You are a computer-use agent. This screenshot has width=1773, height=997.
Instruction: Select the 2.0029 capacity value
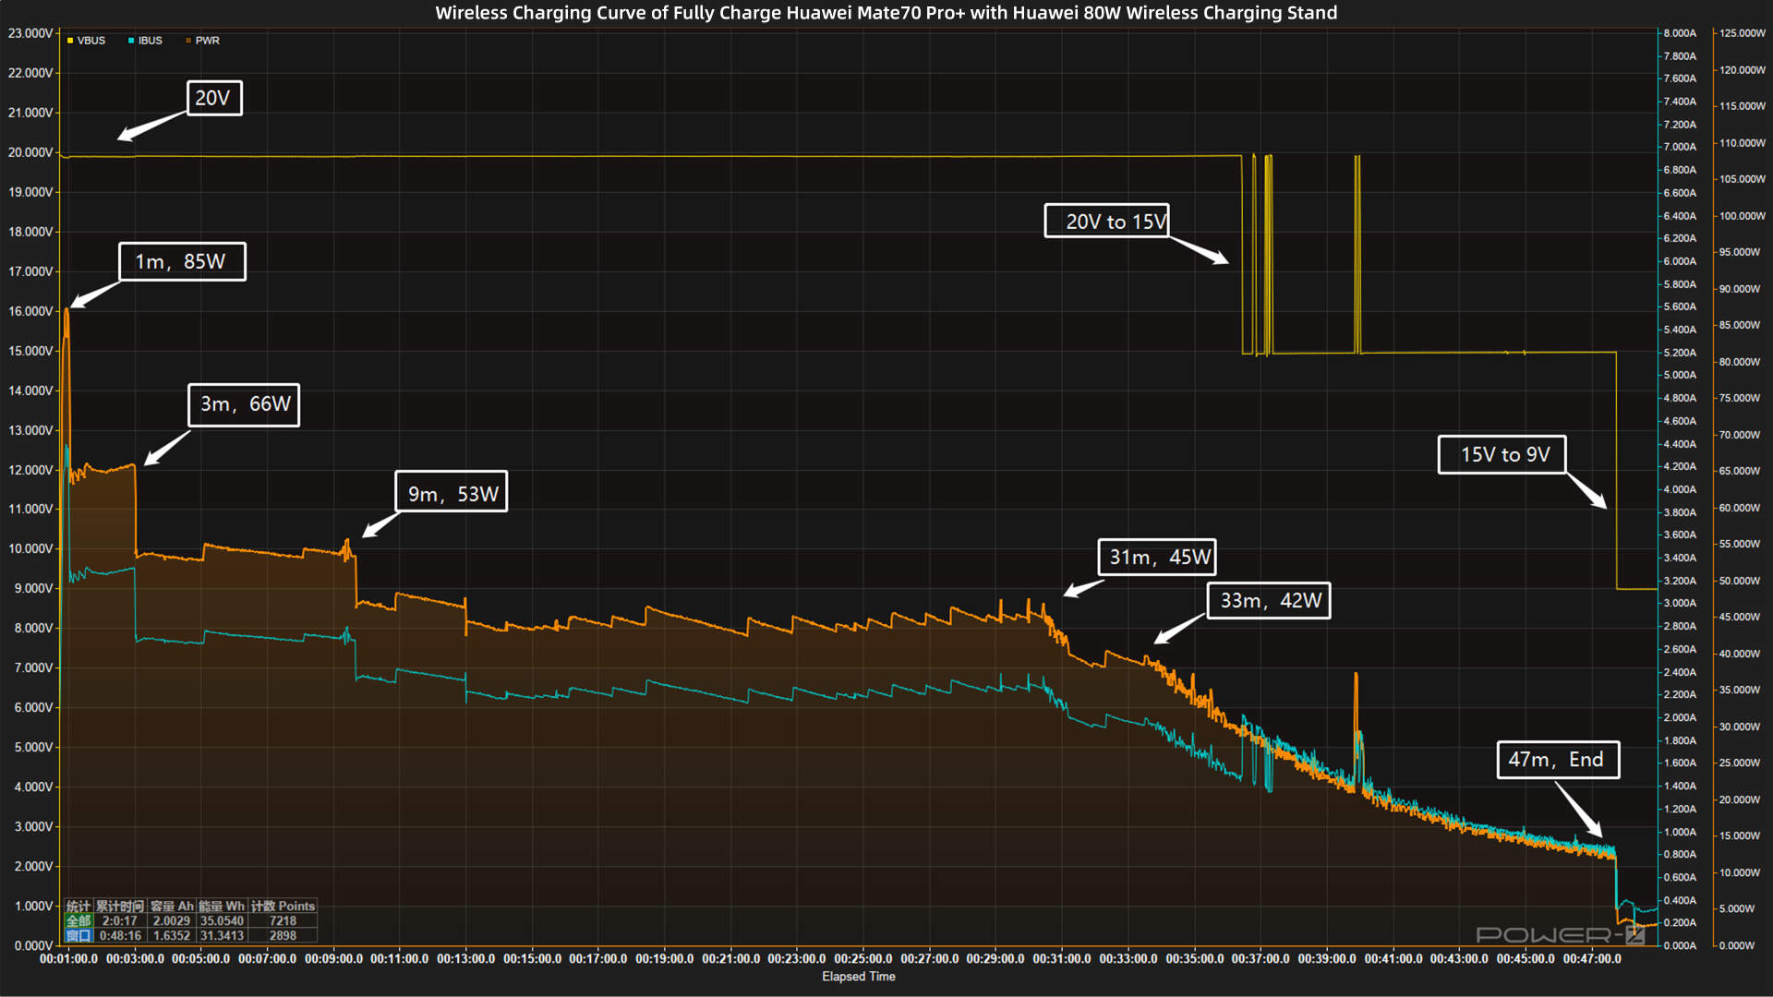click(x=172, y=921)
